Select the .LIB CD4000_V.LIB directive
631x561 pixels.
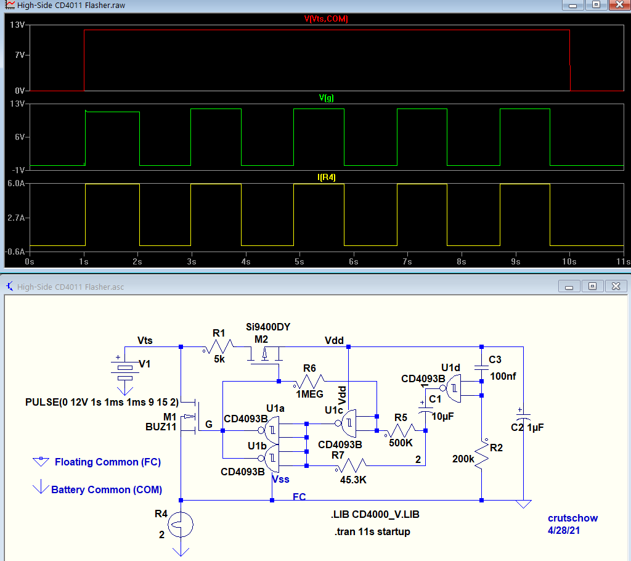[375, 514]
